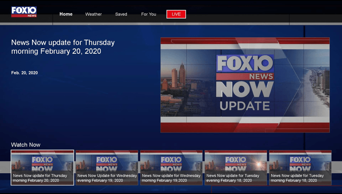The height and width of the screenshot is (194, 342).
Task: Click the Watch Now section heading
Action: [26, 145]
